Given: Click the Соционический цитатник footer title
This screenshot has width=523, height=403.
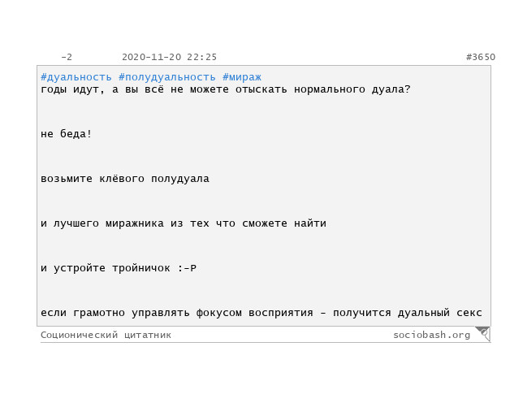Looking at the screenshot, I should [x=106, y=335].
